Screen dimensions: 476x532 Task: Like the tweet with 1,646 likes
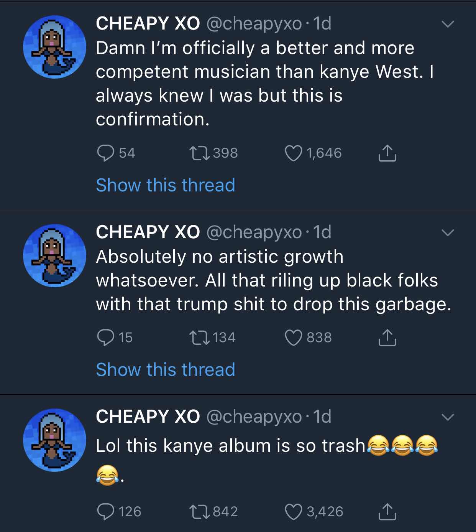[294, 153]
